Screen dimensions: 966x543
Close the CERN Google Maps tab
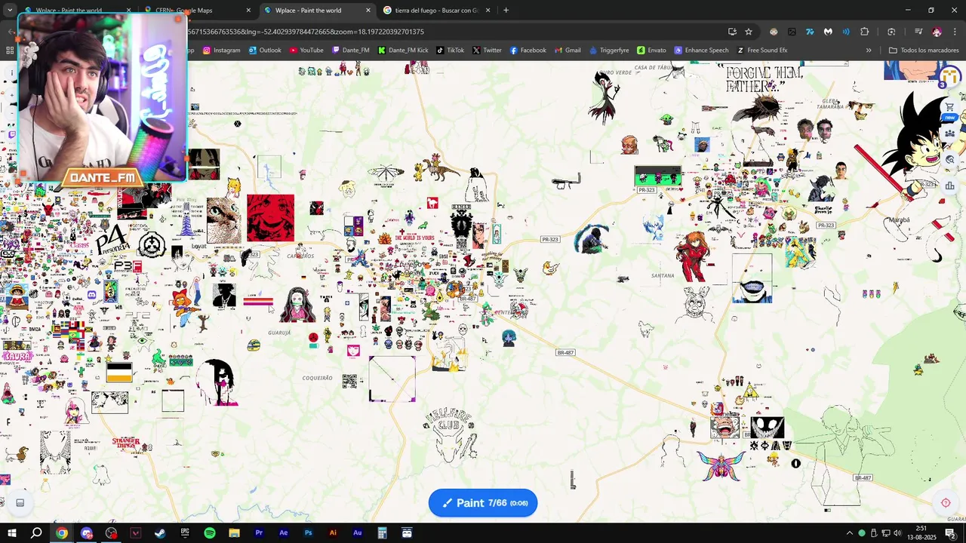coord(248,11)
